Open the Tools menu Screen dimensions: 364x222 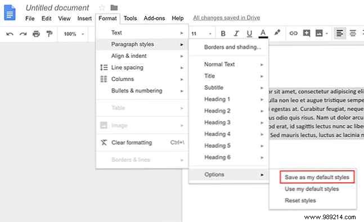pyautogui.click(x=130, y=19)
